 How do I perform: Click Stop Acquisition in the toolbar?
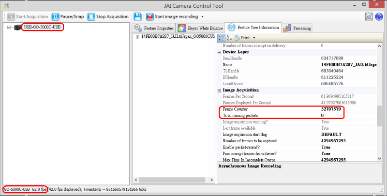click(108, 16)
